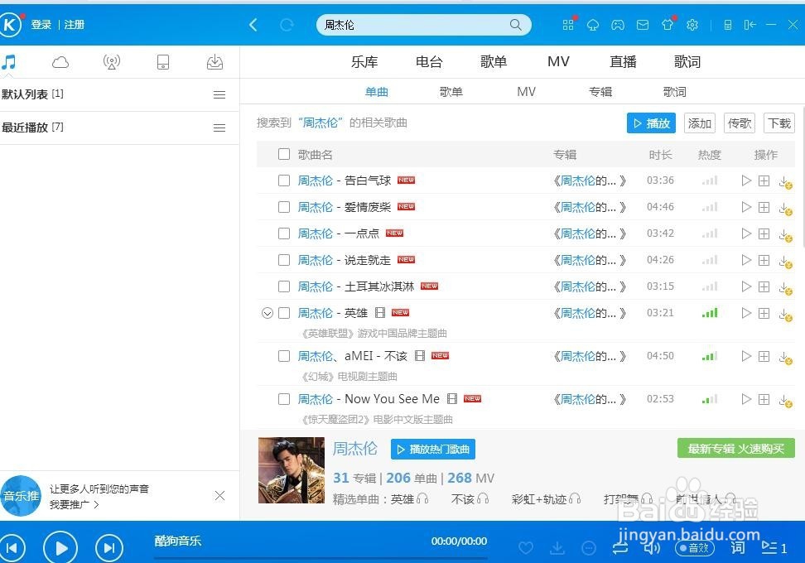The height and width of the screenshot is (563, 805).
Task: Go to the previous track
Action: point(12,548)
